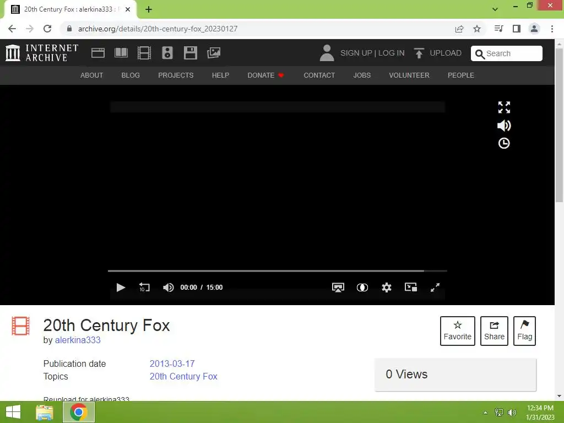The height and width of the screenshot is (423, 564).
Task: Reload the page
Action: pos(47,29)
